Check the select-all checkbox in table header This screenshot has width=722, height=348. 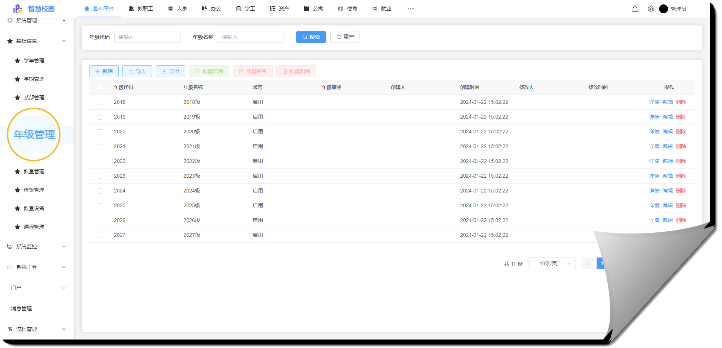click(99, 87)
